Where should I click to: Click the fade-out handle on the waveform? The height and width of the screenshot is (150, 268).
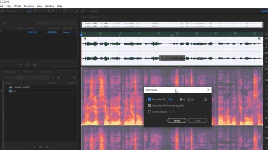pyautogui.click(x=259, y=38)
